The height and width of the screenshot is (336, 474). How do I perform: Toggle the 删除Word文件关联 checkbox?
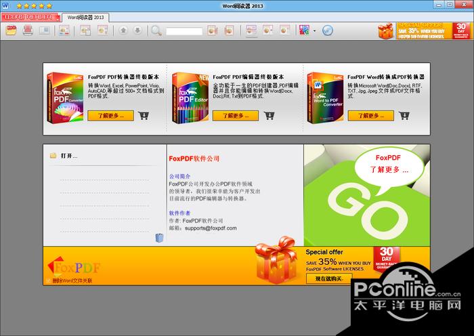pos(48,280)
